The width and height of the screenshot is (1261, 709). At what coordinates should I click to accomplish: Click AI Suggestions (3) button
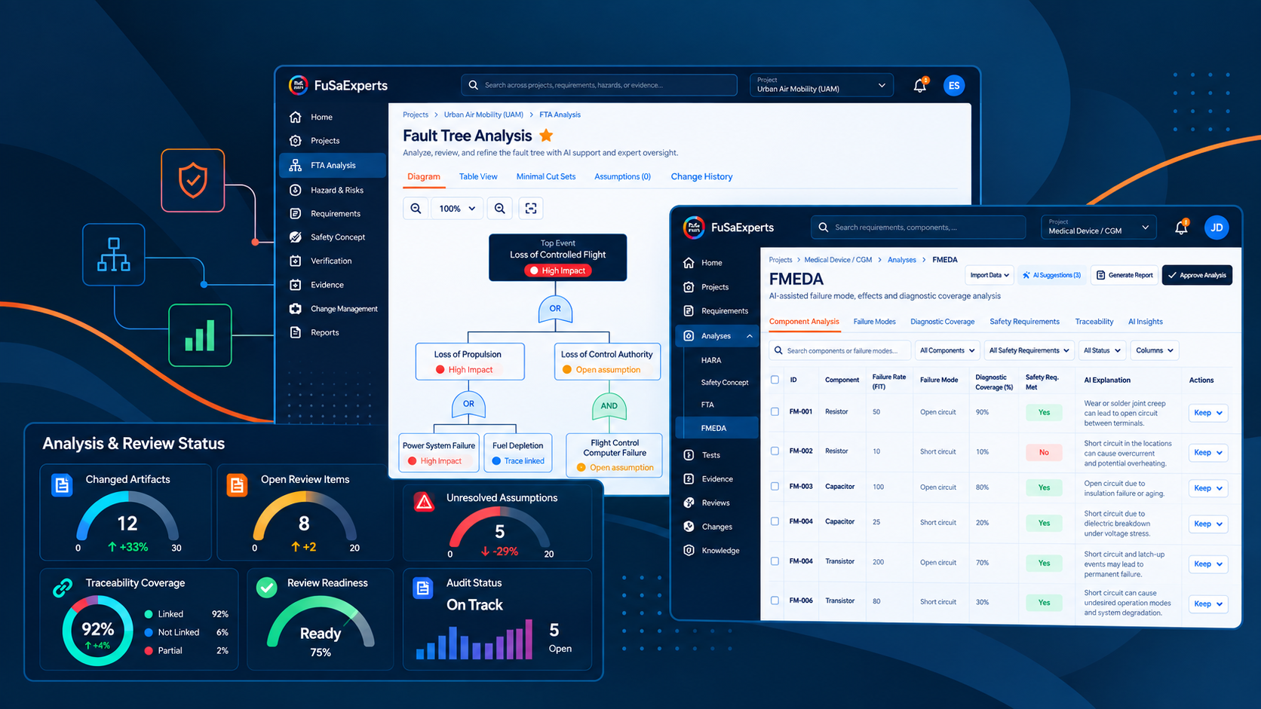(1051, 275)
